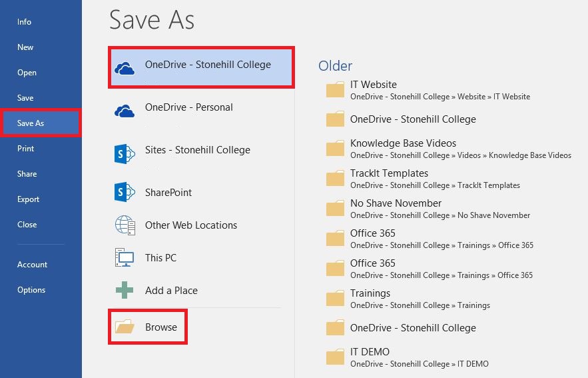588x378 pixels.
Task: Go to Open in the sidebar
Action: 27,73
